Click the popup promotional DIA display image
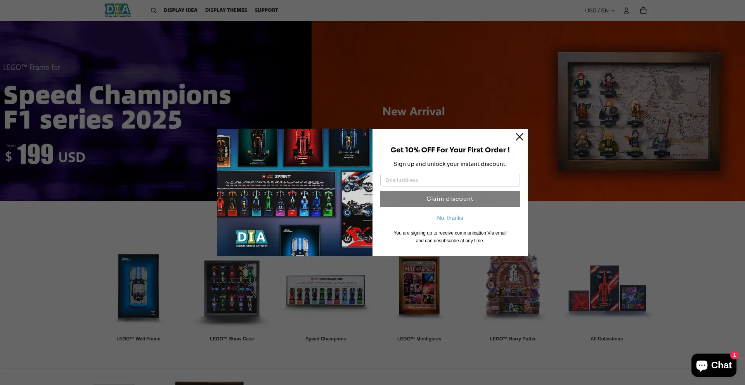Screen dimensions: 745x385 pyautogui.click(x=295, y=192)
